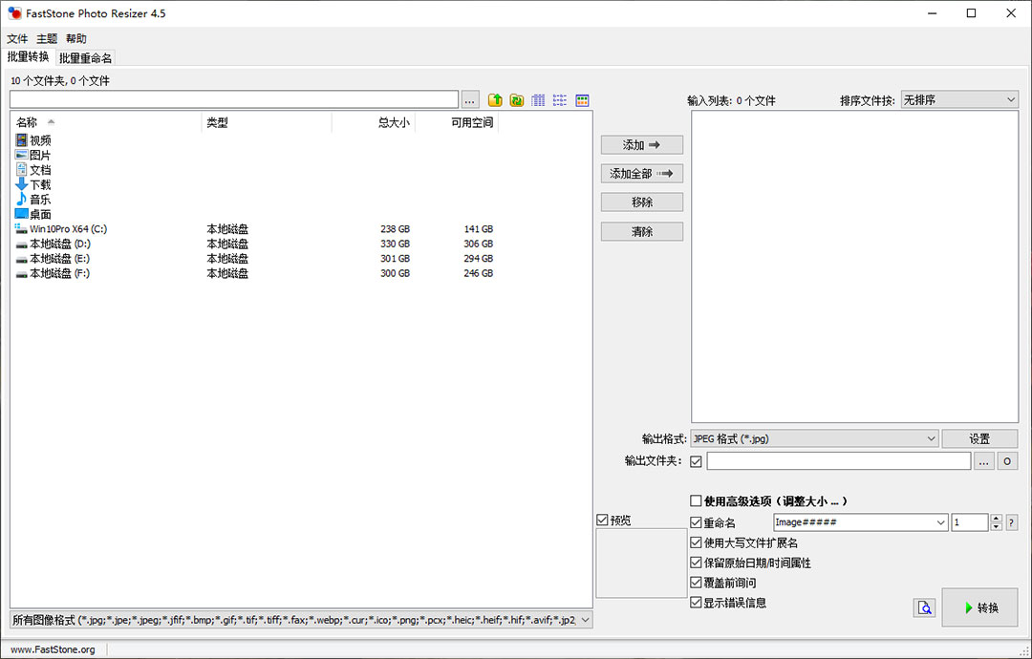
Task: Browse for output folder with ... button
Action: point(983,461)
